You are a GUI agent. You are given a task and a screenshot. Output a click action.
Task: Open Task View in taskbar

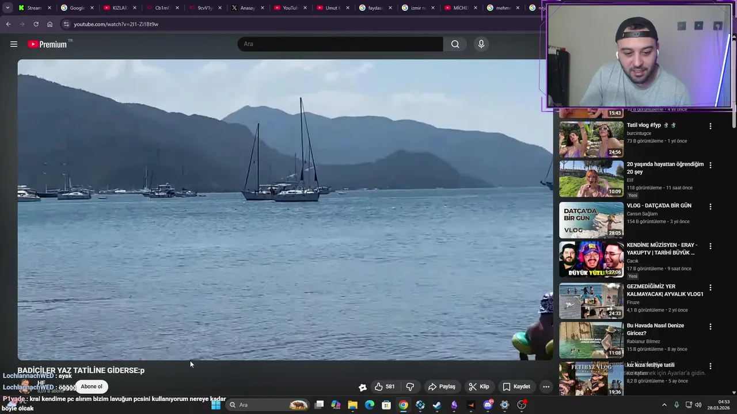click(x=320, y=405)
